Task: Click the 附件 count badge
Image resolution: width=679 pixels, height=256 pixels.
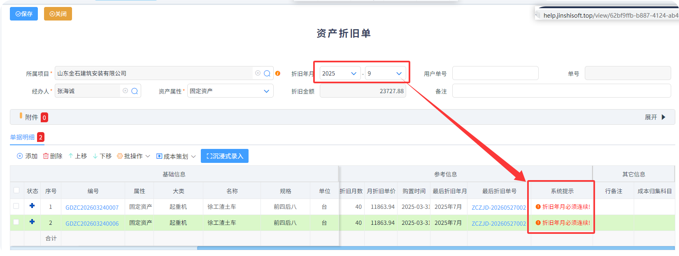Action: click(44, 117)
